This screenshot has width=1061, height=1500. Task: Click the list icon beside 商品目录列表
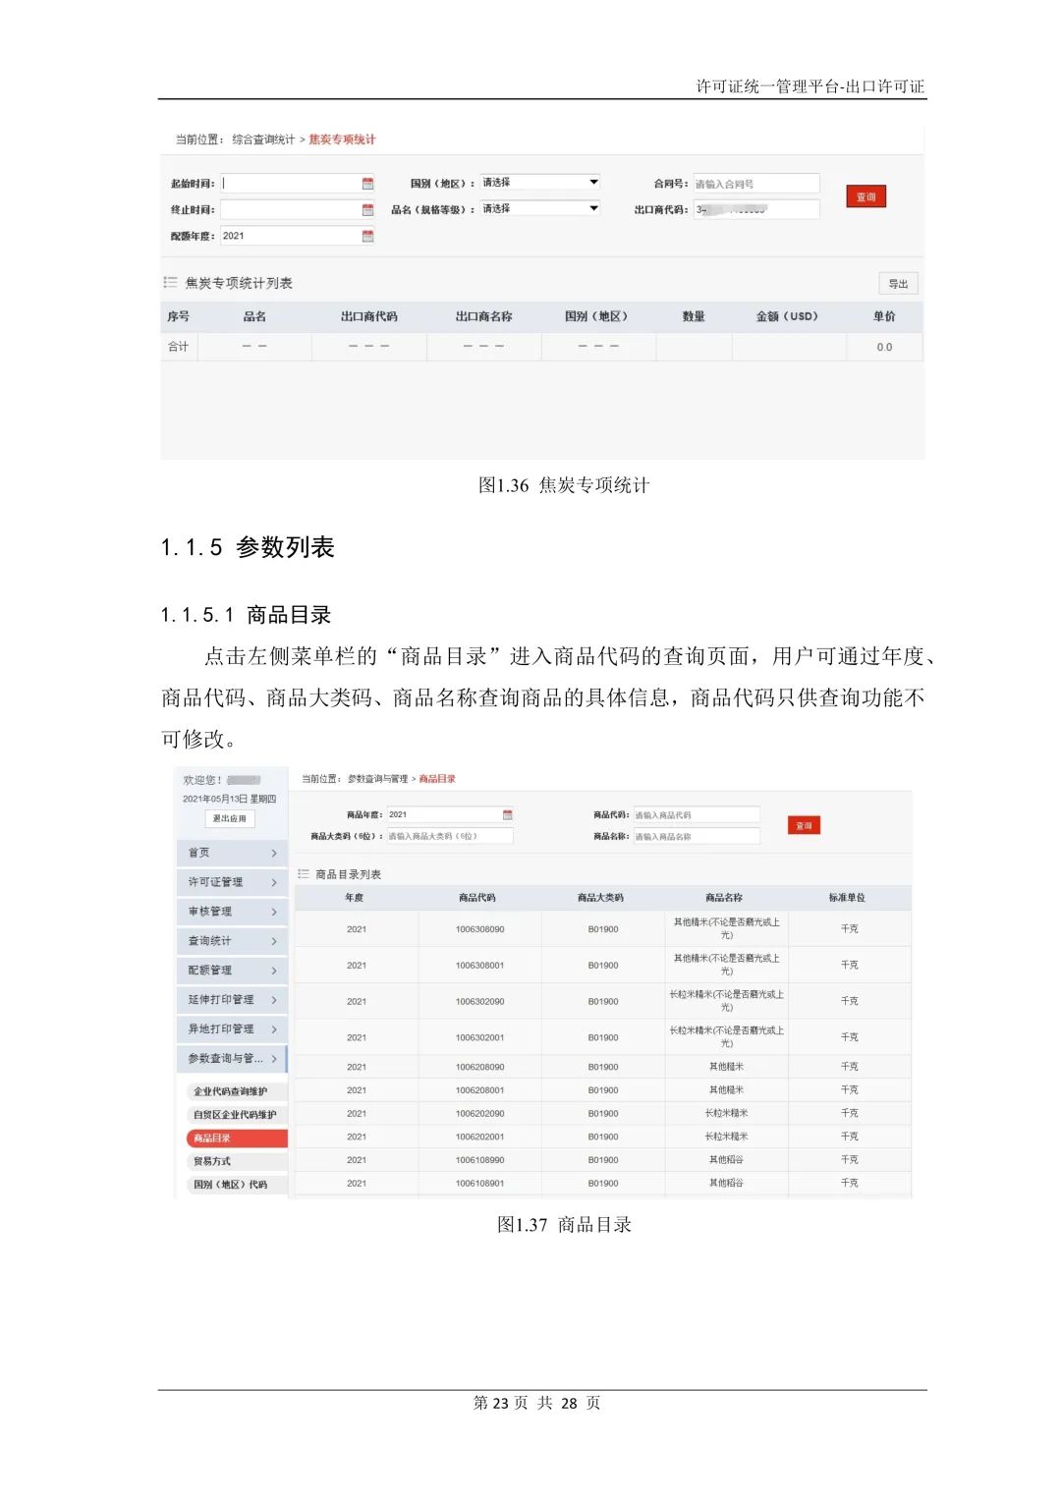click(304, 873)
